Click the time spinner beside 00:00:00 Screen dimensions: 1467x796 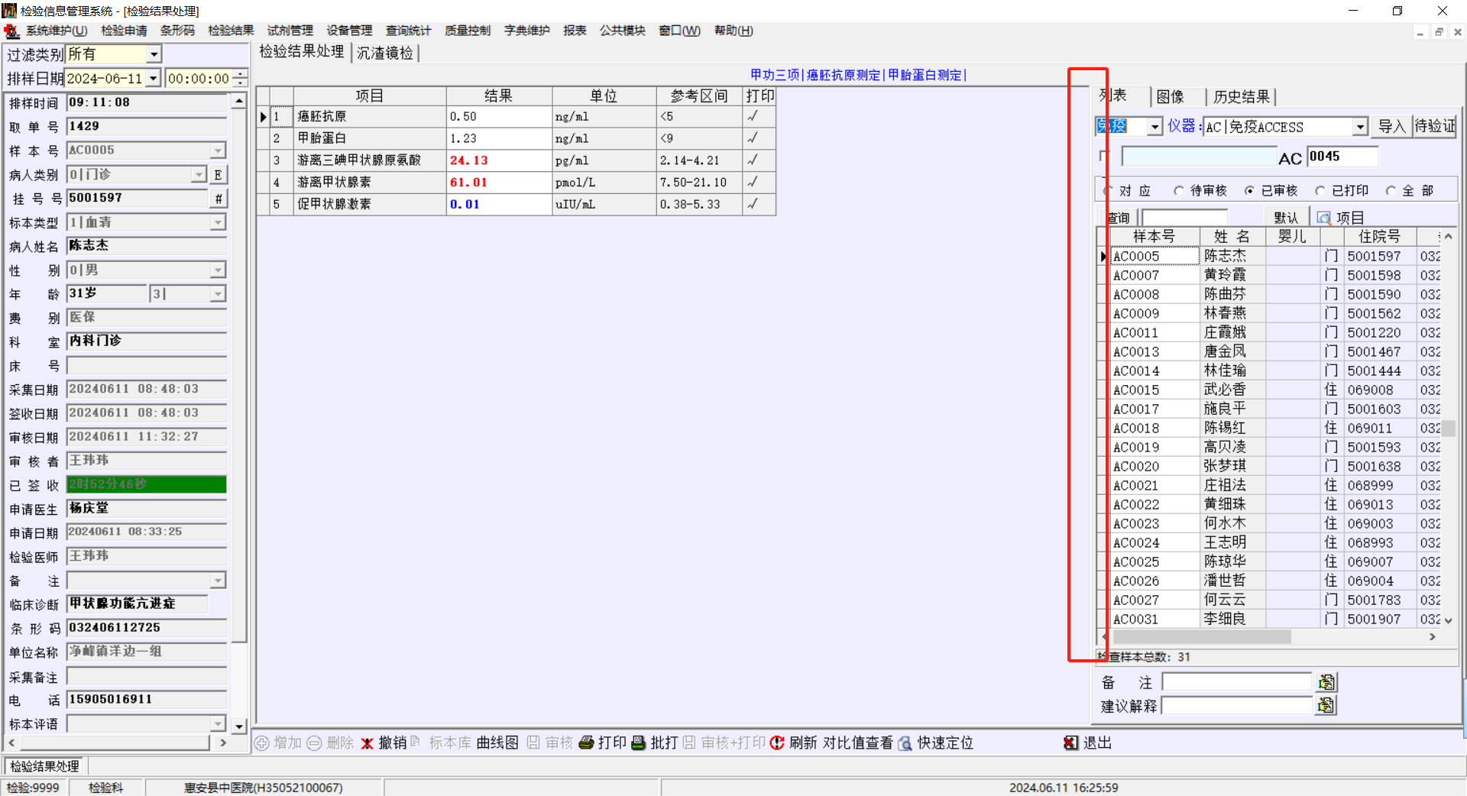point(240,78)
